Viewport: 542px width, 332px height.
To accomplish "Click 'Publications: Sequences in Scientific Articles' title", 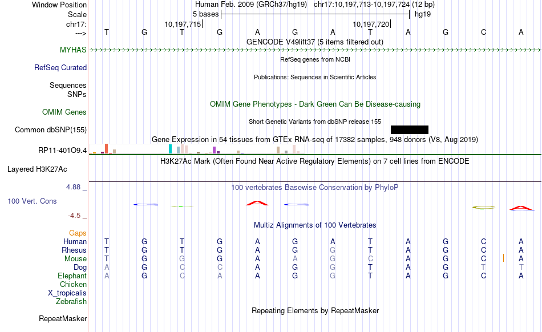I will click(315, 77).
